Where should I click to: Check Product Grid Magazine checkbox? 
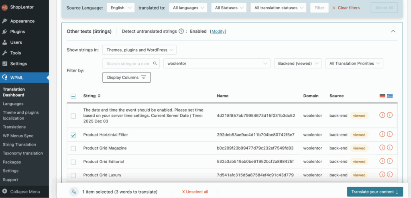click(73, 148)
